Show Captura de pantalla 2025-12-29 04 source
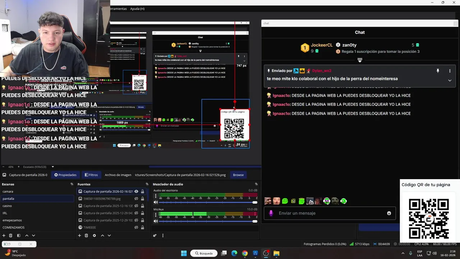The width and height of the screenshot is (460, 259). (136, 213)
